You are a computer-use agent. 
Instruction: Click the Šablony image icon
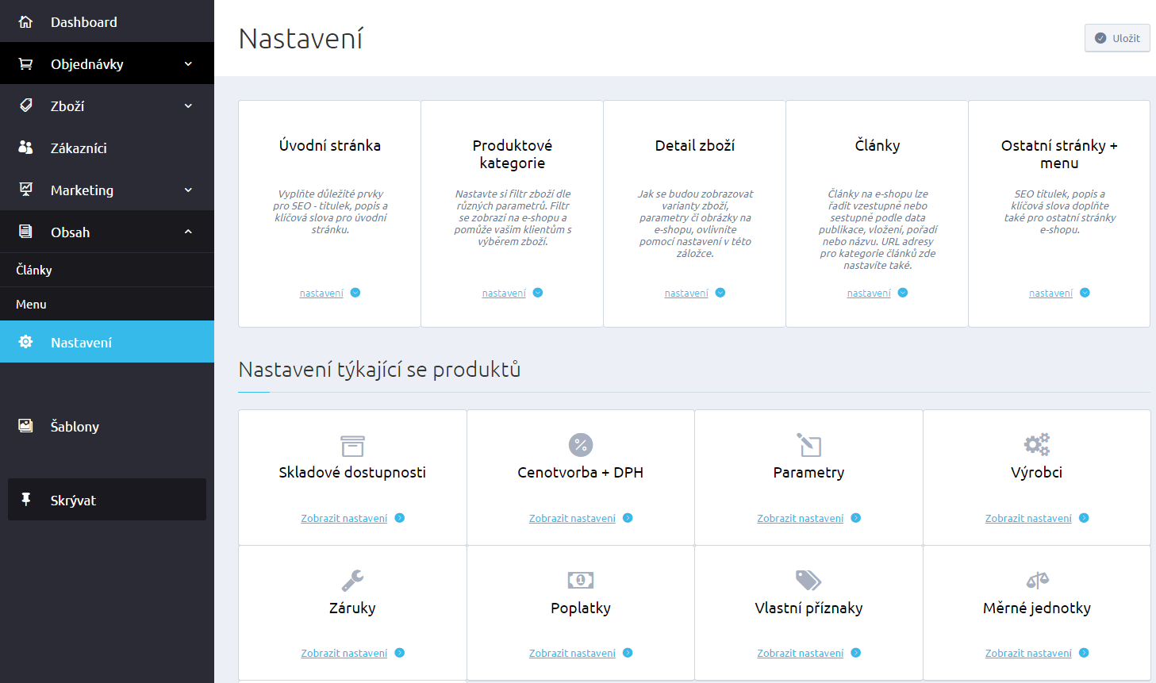pos(25,426)
